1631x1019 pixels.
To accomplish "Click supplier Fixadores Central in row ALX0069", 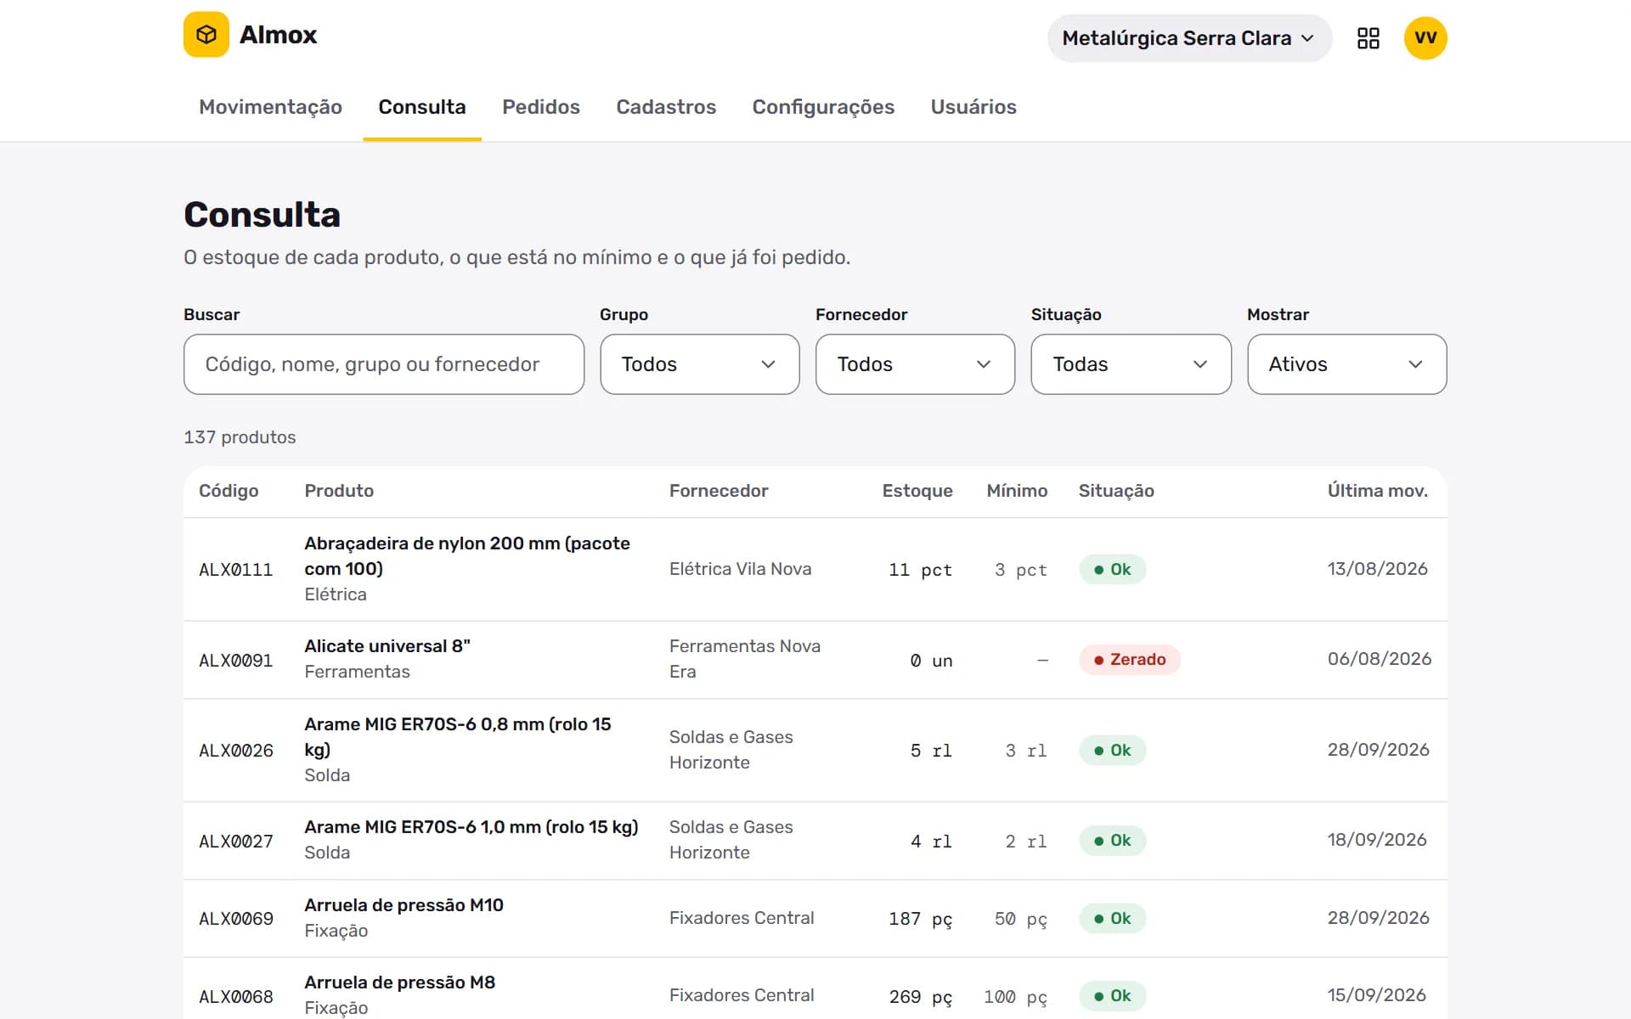I will coord(742,918).
